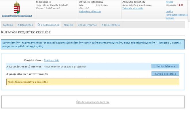
Task: Click the Tanuló beosztása button
Action: (165, 74)
